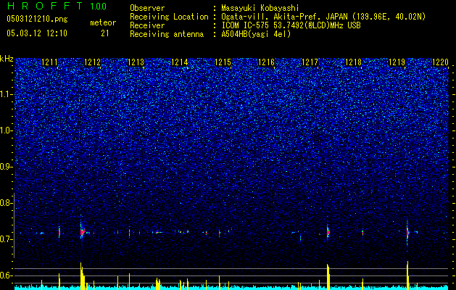Click the 1220 time marker
The image size is (456, 290).
(440, 62)
